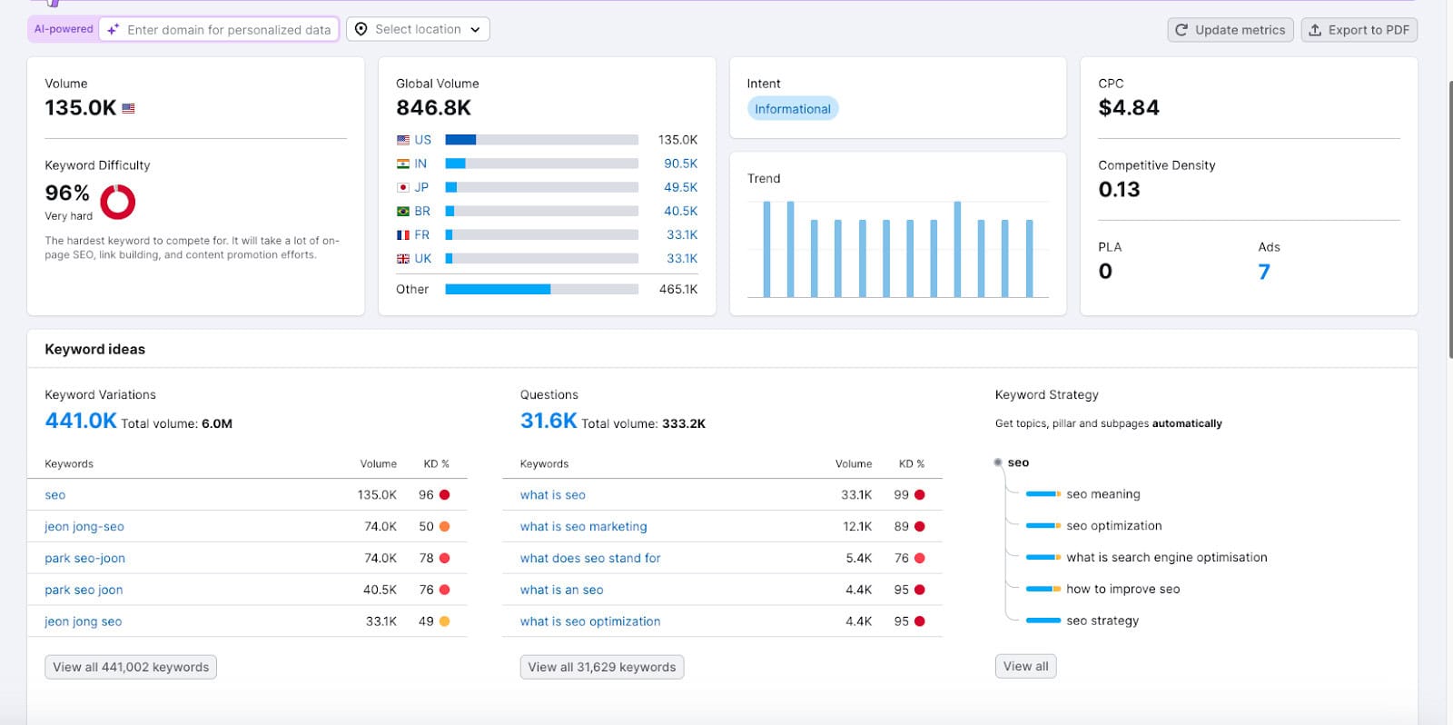Screen dimensions: 1453x725
Task: Click the Other volume progress bar
Action: click(541, 289)
